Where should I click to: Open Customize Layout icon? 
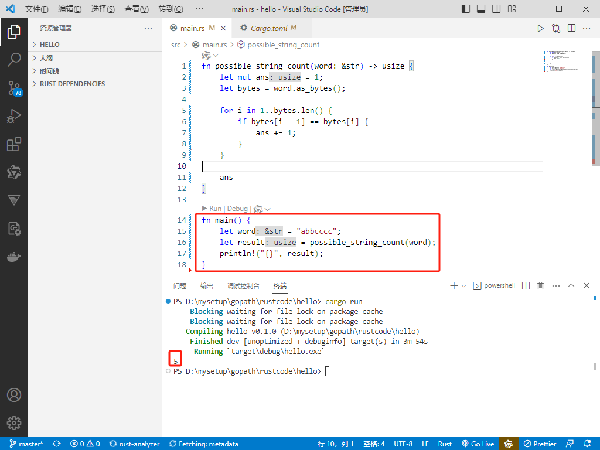point(512,9)
